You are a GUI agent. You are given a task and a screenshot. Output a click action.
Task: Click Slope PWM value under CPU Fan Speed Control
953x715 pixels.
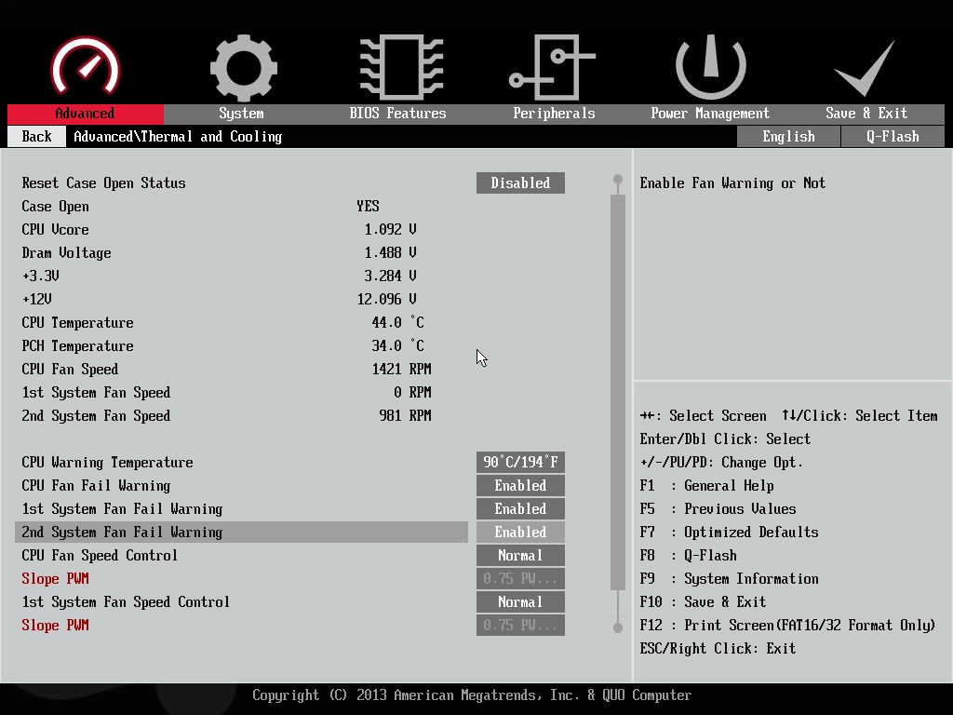click(x=520, y=579)
